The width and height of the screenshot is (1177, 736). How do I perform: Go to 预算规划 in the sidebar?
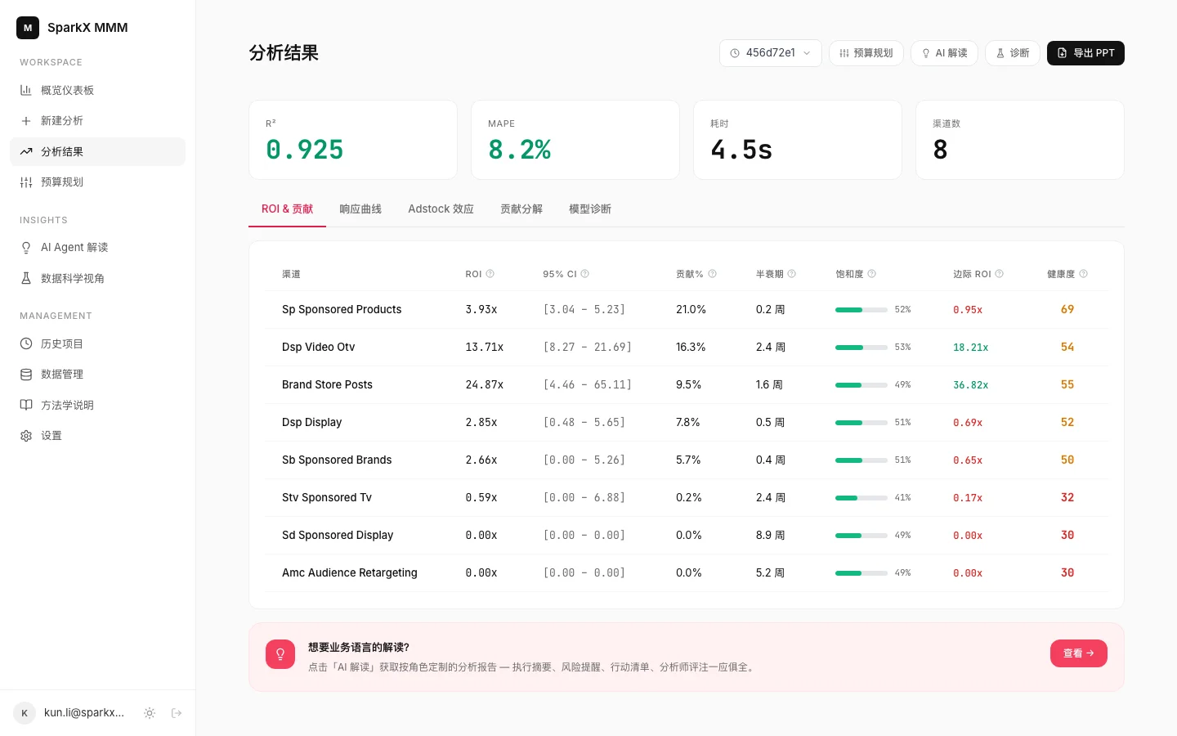point(98,182)
